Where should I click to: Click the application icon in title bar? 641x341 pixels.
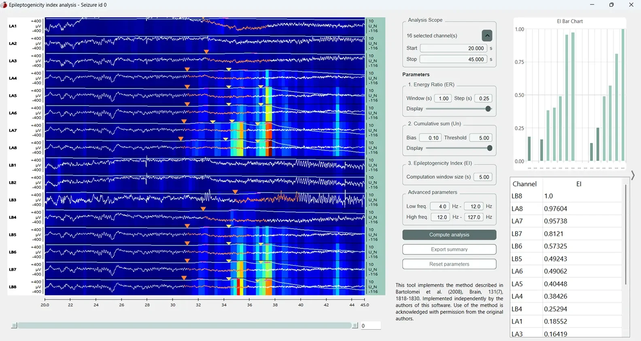click(4, 5)
